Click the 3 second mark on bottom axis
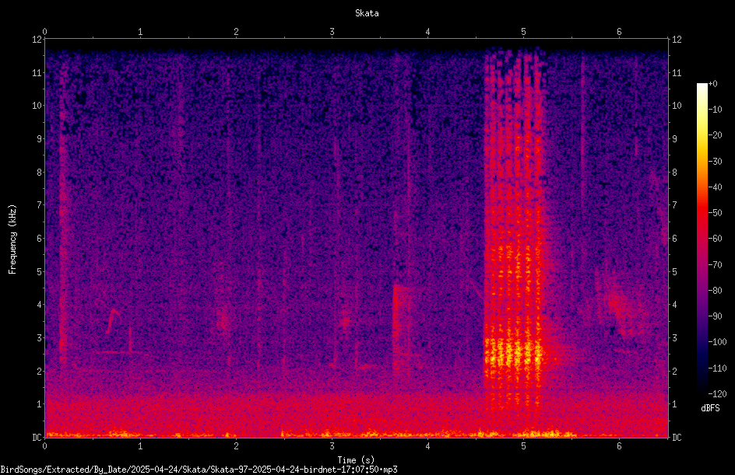Image resolution: width=735 pixels, height=475 pixels. [332, 446]
